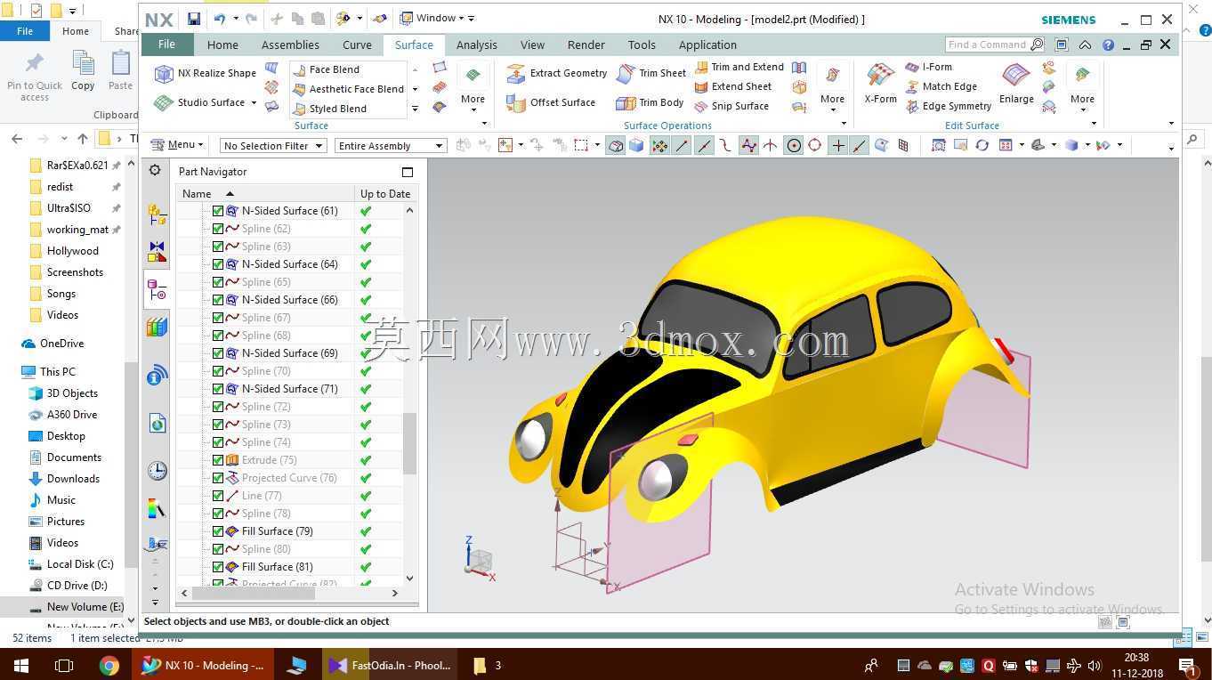Viewport: 1212px width, 680px height.
Task: Start the Snip Surface tool
Action: pyautogui.click(x=731, y=106)
